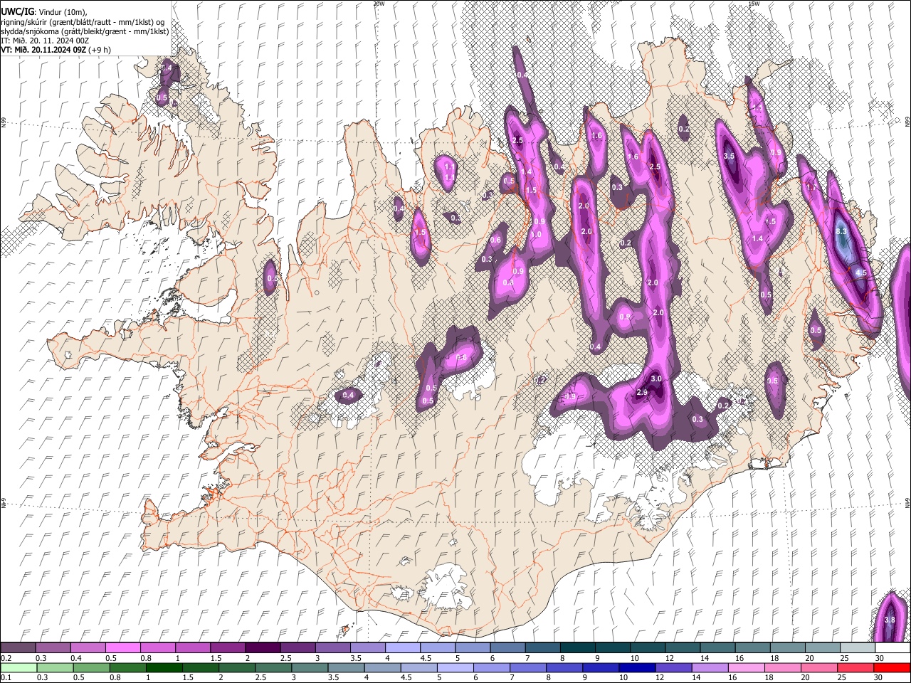The image size is (911, 683).
Task: Click the '3.8' value at the map's bottom edge
Action: pyautogui.click(x=890, y=620)
